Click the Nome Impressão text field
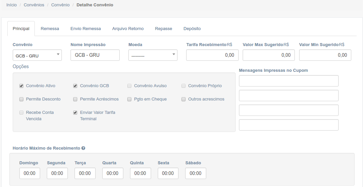 click(95, 55)
